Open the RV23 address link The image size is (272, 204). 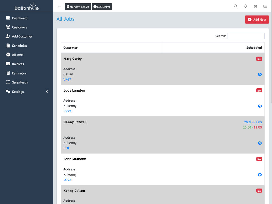67,111
